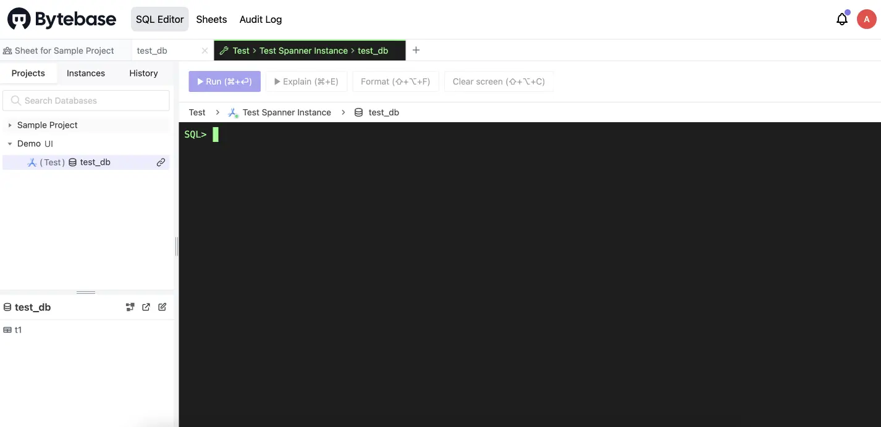
Task: Open the notifications bell
Action: point(842,19)
